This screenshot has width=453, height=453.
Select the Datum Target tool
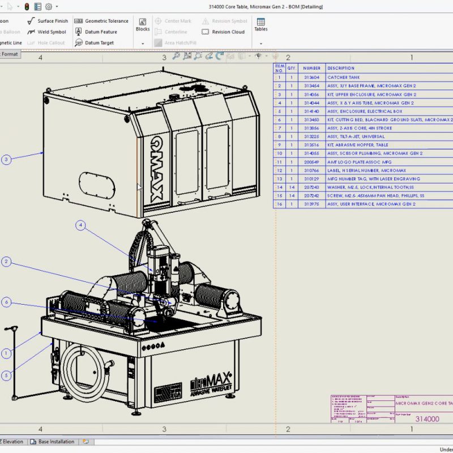pyautogui.click(x=94, y=43)
